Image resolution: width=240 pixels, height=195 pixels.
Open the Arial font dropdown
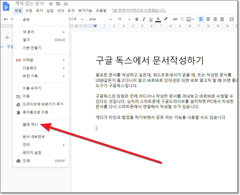point(100,19)
